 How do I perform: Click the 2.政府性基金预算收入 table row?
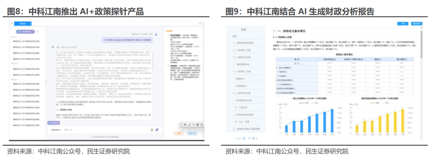(345, 80)
